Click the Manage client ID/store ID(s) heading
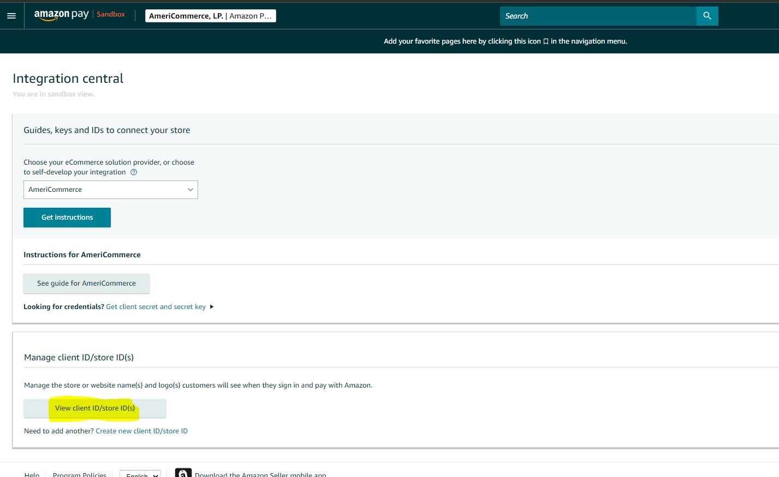 point(79,358)
